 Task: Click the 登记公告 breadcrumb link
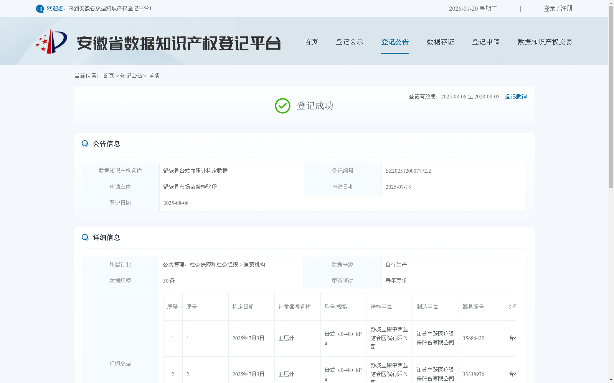click(131, 75)
